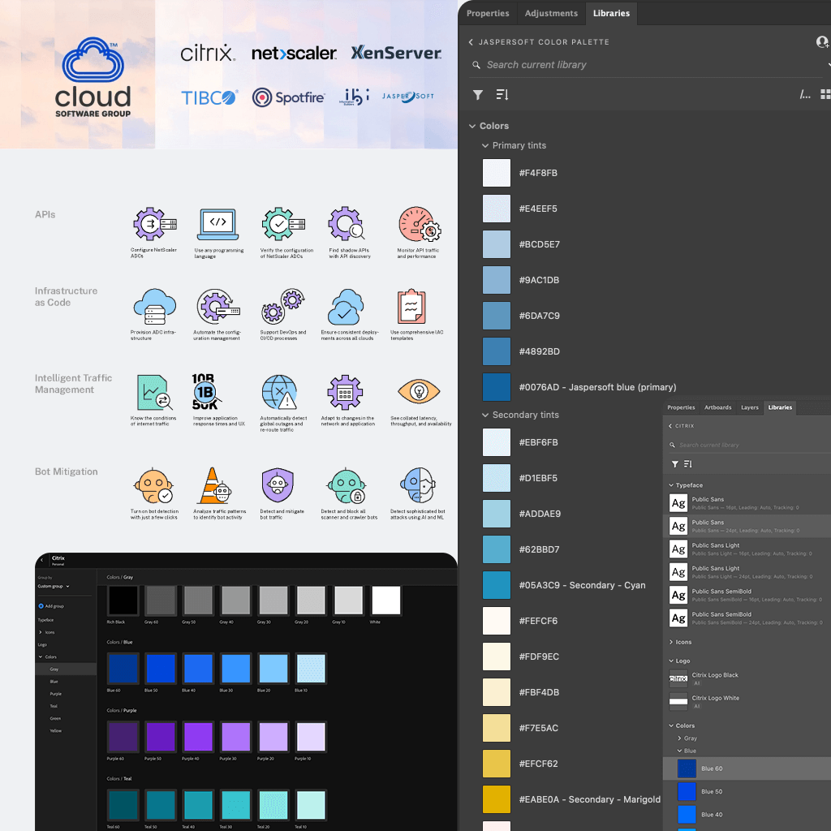831x831 pixels.
Task: Click the NetScaler logo
Action: [x=294, y=54]
